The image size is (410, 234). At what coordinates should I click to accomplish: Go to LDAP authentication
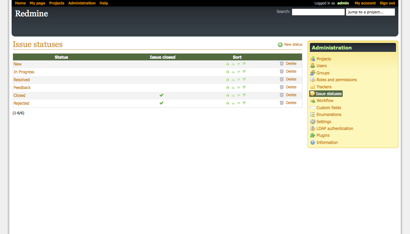(332, 129)
